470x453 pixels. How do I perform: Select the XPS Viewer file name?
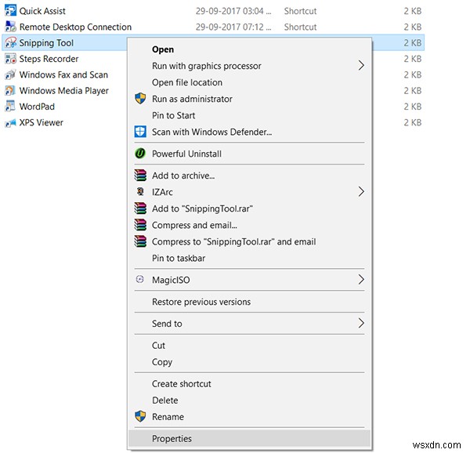(41, 122)
